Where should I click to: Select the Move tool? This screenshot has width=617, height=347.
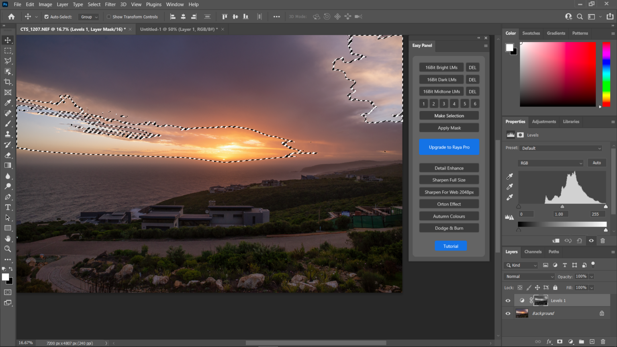(x=8, y=40)
